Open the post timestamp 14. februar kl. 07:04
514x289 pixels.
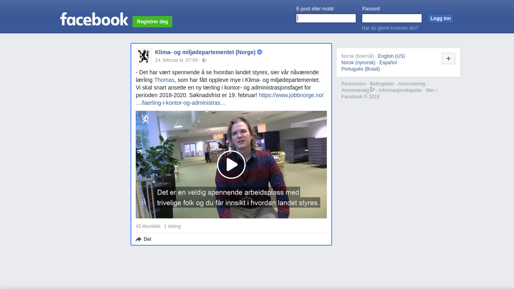(x=176, y=60)
